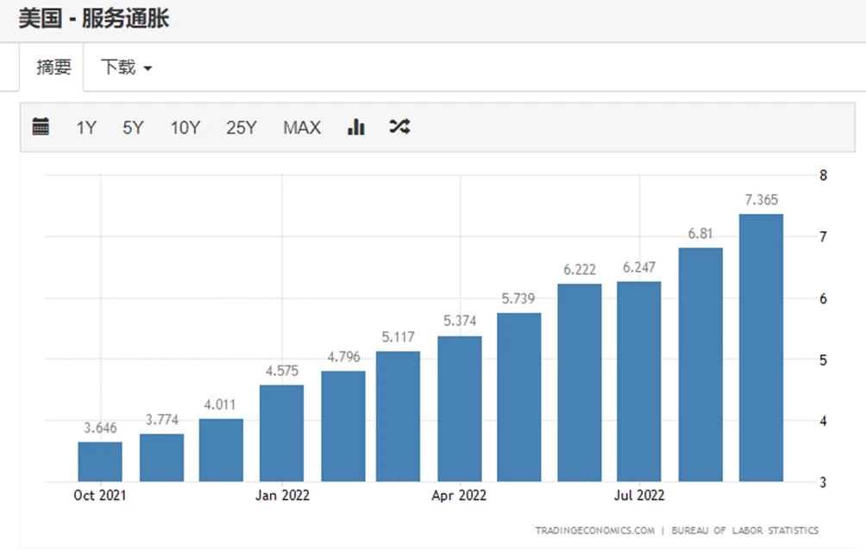The height and width of the screenshot is (556, 866).
Task: Click the page title 美国 - 服务通胀
Action: tap(94, 19)
